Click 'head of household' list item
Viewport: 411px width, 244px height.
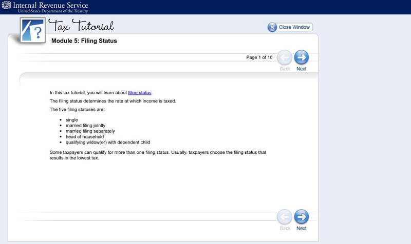coord(85,137)
